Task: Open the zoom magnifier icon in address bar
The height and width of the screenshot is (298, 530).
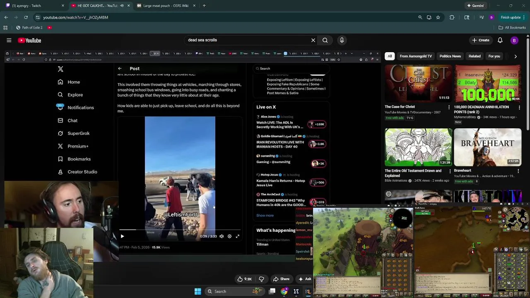Action: (x=420, y=17)
